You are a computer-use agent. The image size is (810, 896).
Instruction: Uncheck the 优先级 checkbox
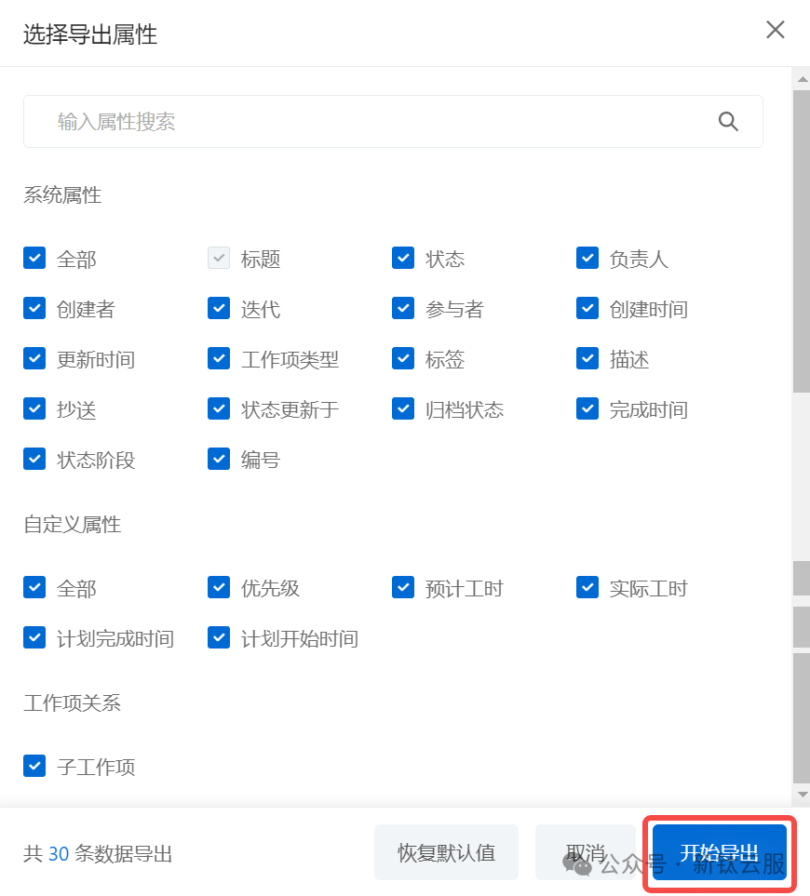[x=219, y=587]
